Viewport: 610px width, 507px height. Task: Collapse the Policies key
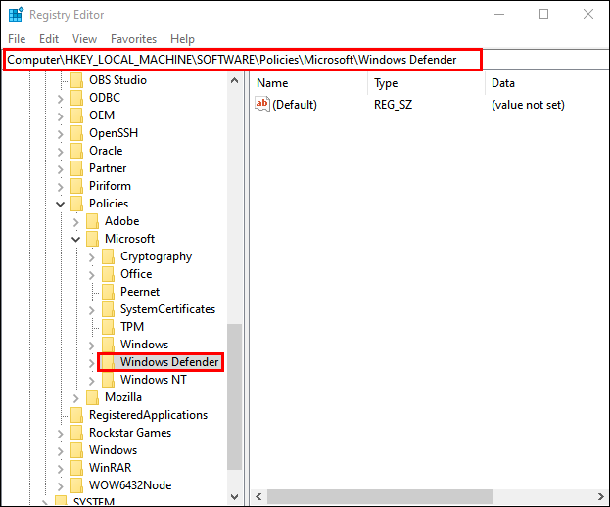point(60,204)
